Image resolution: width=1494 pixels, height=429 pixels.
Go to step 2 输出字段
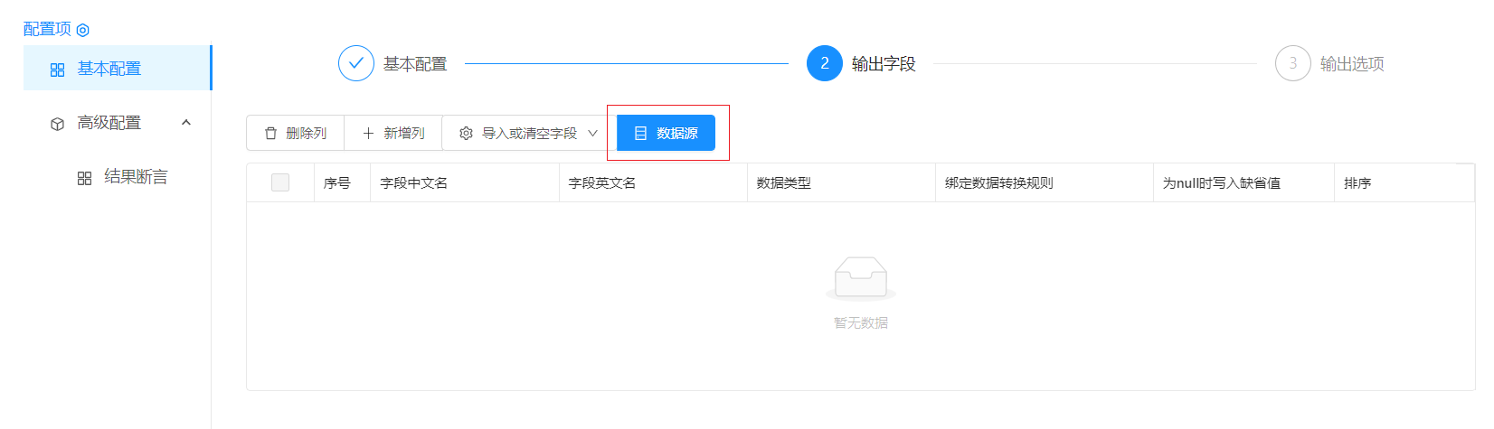coord(825,64)
